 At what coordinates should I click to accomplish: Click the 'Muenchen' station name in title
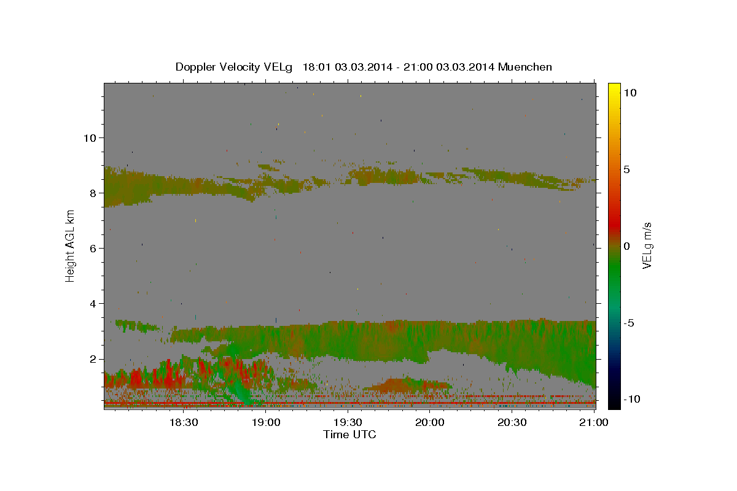(525, 67)
